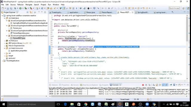The width and height of the screenshot is (191, 107).
Task: Click the editor vertical scrollbar thumb
Action: pyautogui.click(x=187, y=29)
